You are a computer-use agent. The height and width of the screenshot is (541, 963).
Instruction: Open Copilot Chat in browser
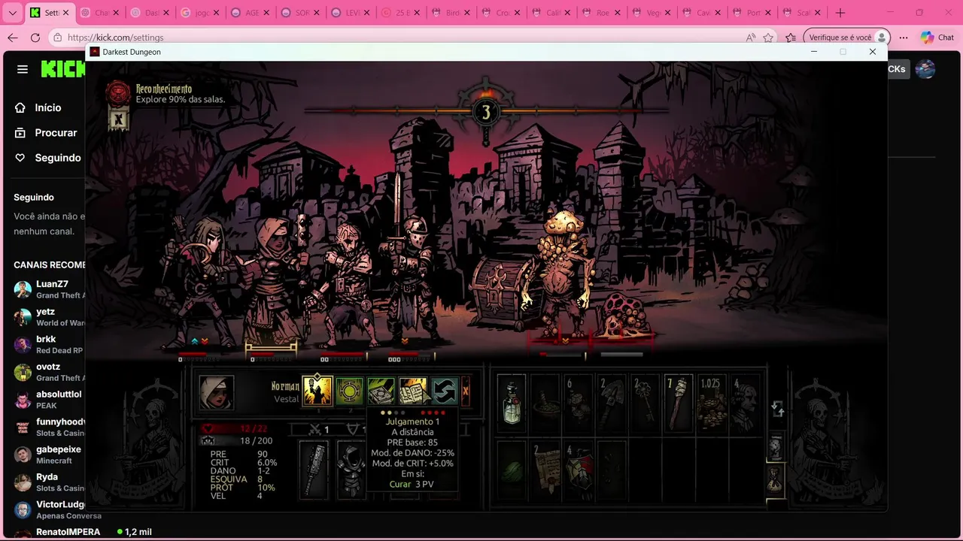tap(937, 38)
